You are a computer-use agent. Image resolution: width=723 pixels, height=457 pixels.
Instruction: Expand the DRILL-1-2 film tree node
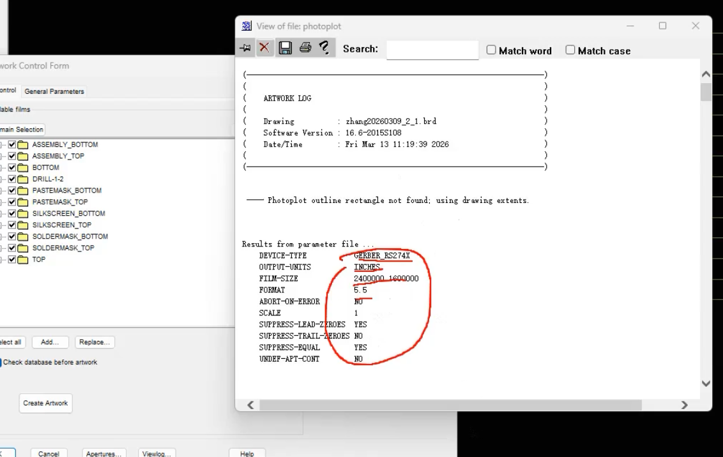click(2, 179)
